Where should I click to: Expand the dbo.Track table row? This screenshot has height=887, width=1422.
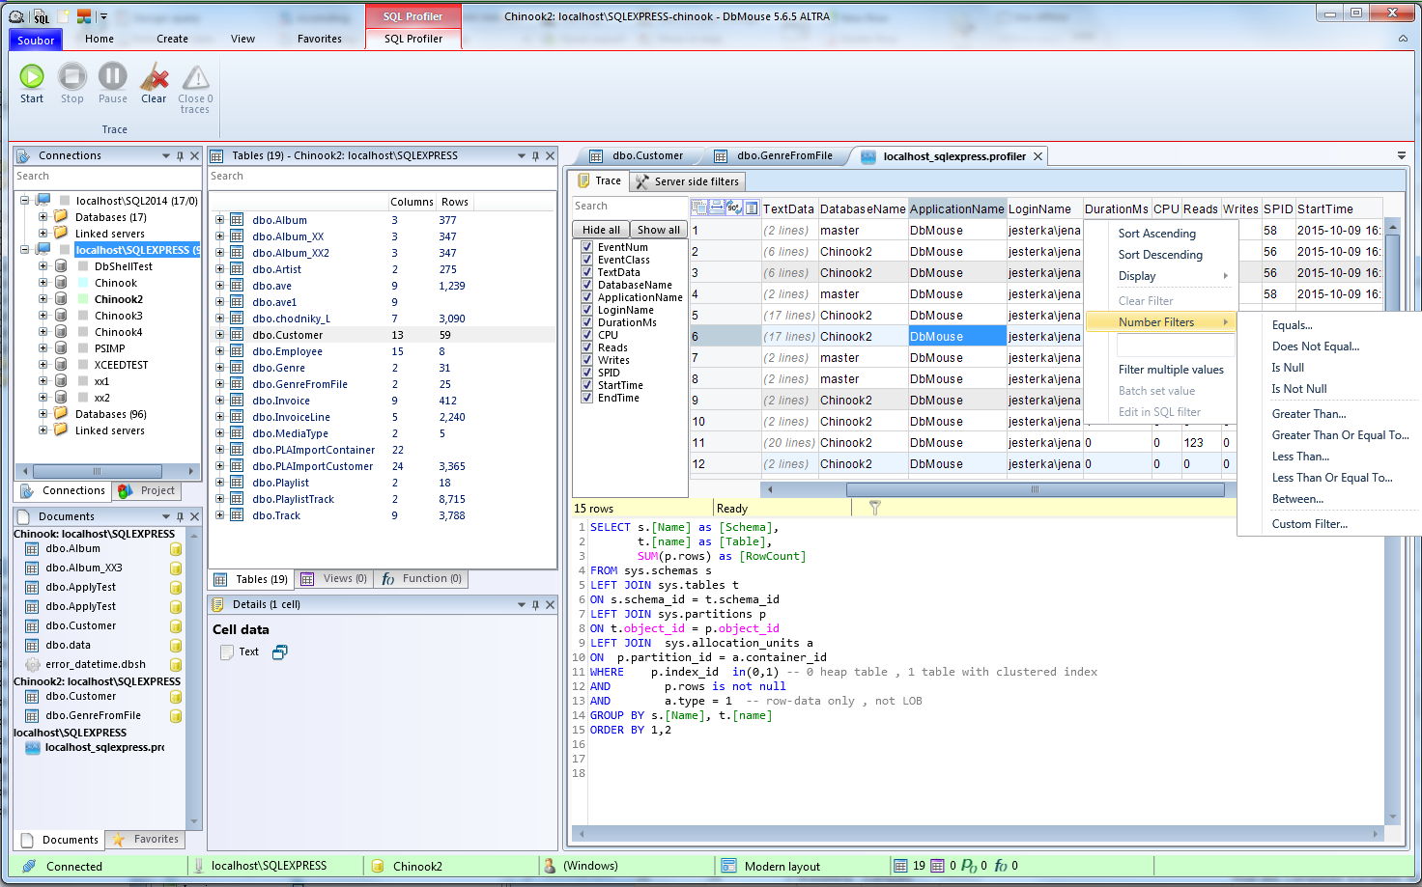[x=219, y=515]
